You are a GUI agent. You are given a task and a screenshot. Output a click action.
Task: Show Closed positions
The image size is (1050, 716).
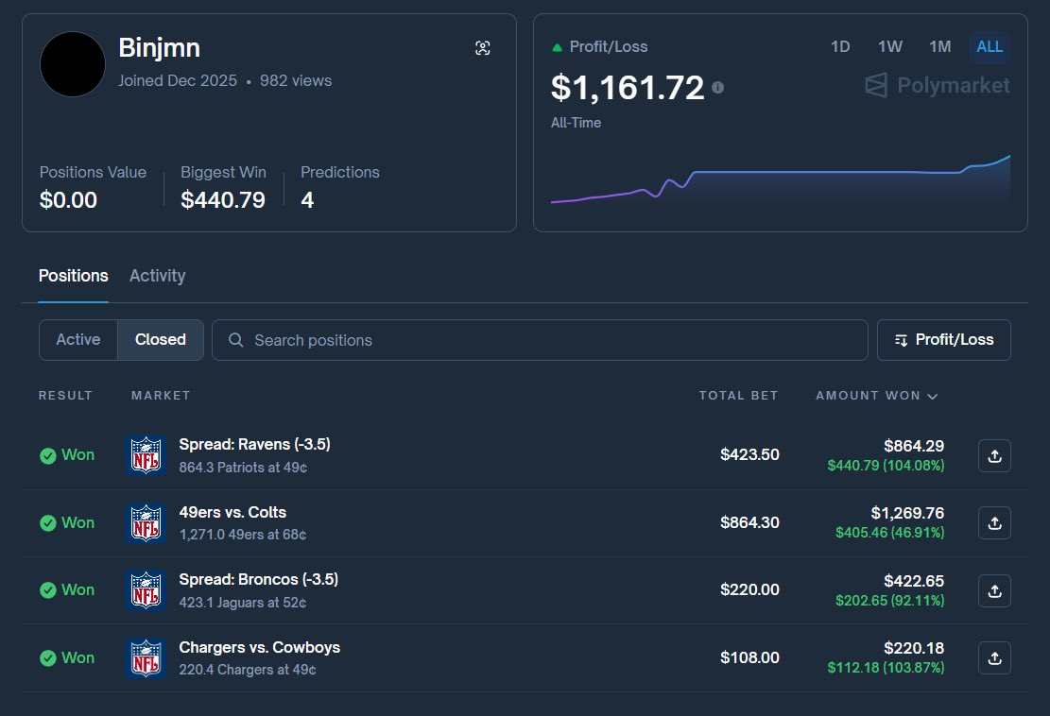click(161, 340)
